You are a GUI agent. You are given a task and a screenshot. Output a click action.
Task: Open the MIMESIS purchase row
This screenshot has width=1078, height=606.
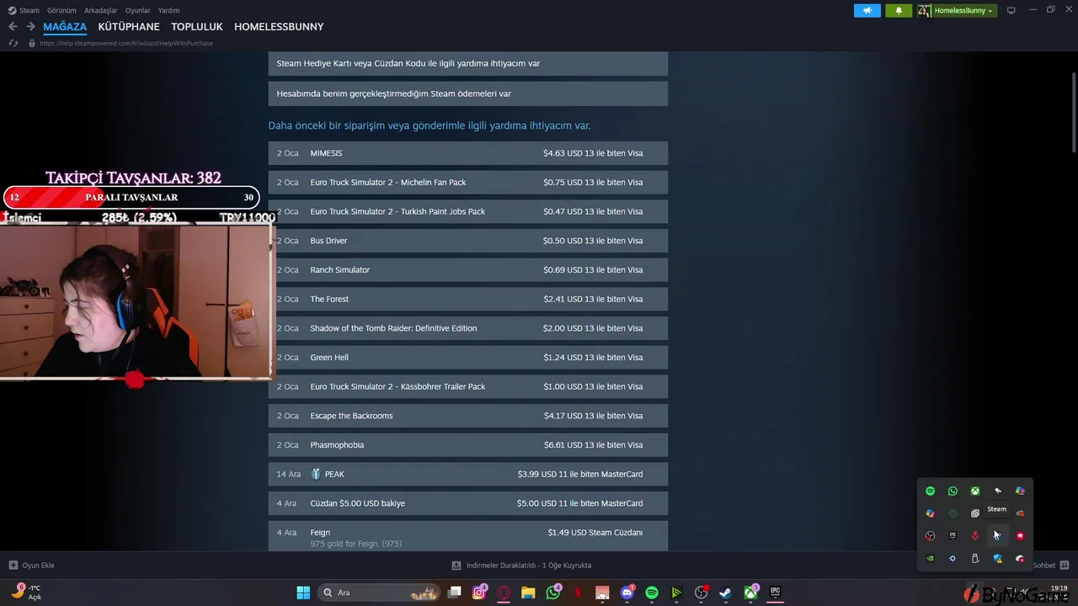tap(468, 153)
